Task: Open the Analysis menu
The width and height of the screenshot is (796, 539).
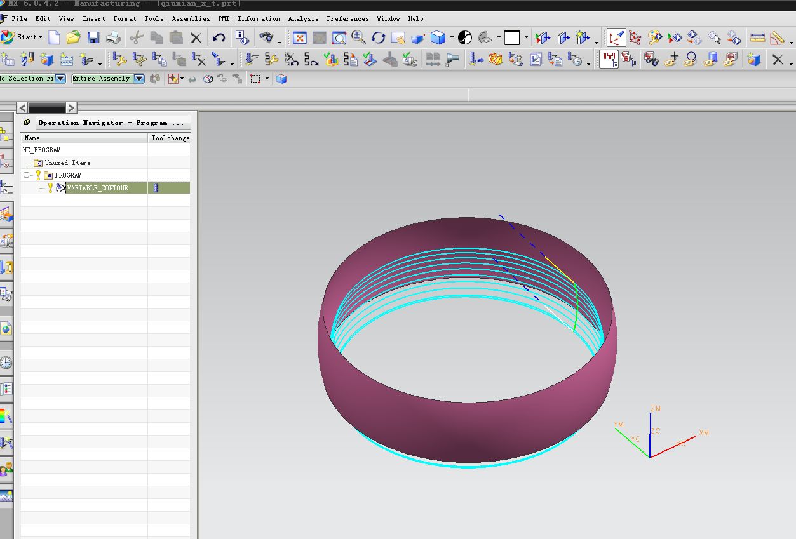Action: pos(303,18)
